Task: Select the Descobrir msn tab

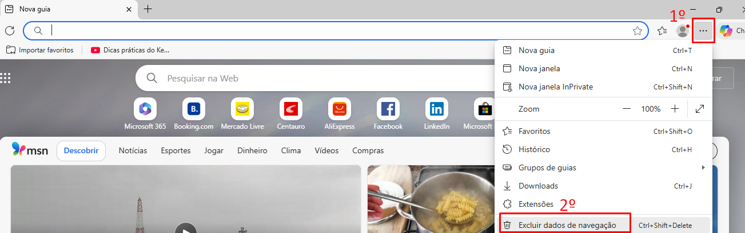Action: click(81, 151)
